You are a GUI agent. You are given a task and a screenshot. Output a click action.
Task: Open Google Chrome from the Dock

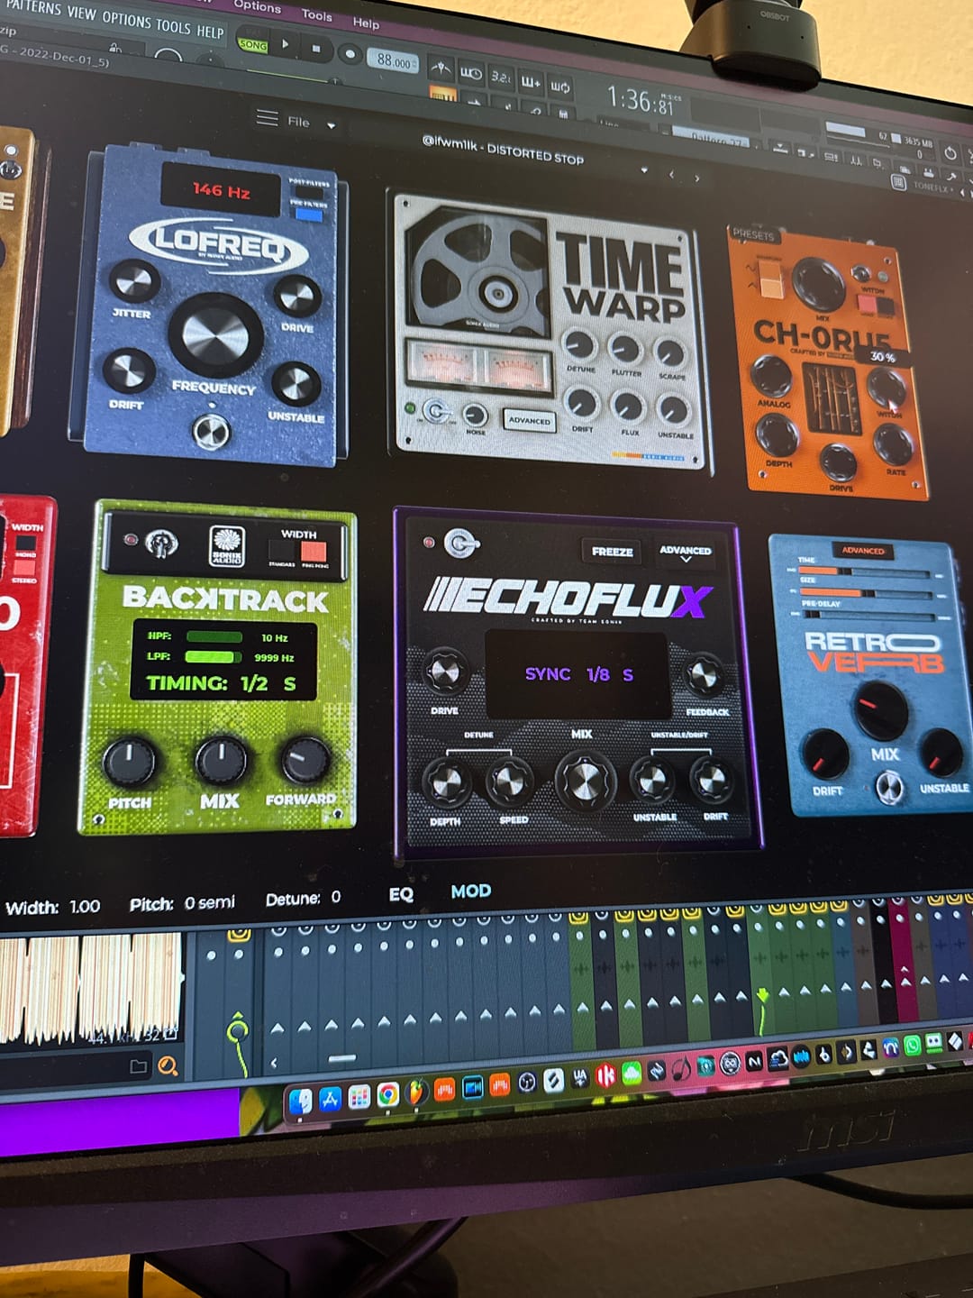[x=387, y=1095]
